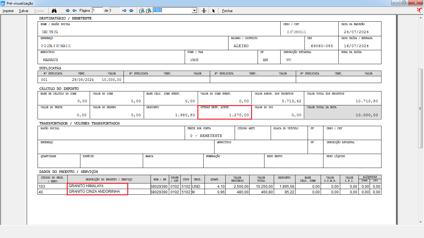Zoom in with the magnifier plus icon
The image size is (424, 238).
point(149,11)
